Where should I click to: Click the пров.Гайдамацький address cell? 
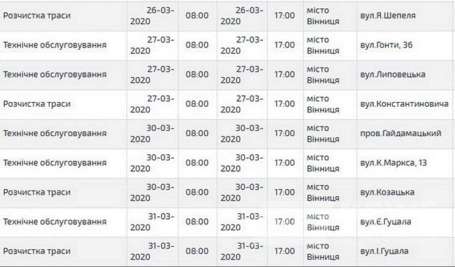[398, 133]
